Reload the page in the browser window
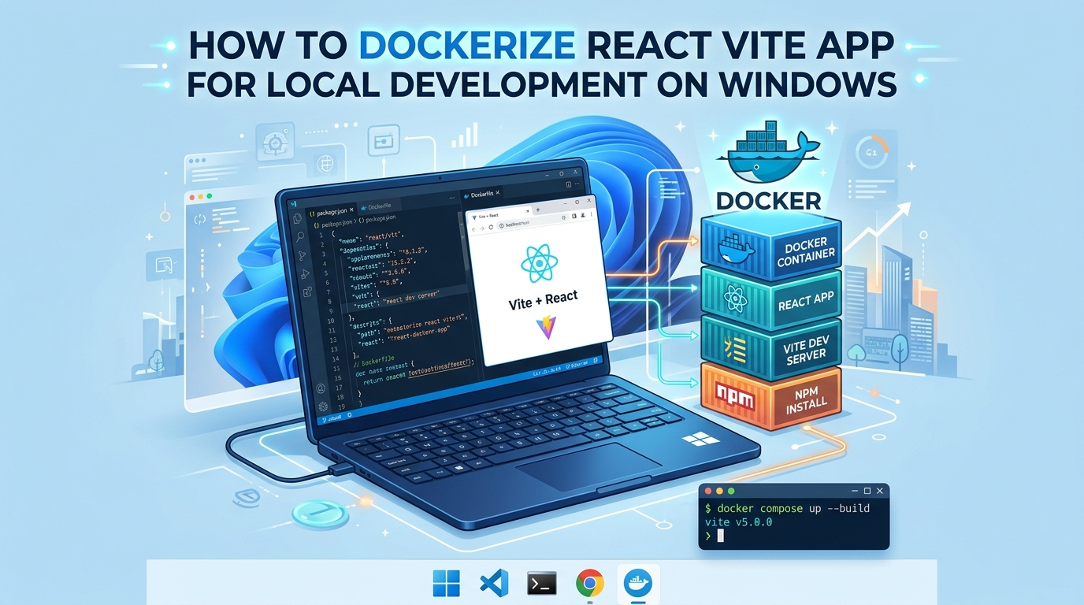This screenshot has height=605, width=1084. tap(492, 226)
